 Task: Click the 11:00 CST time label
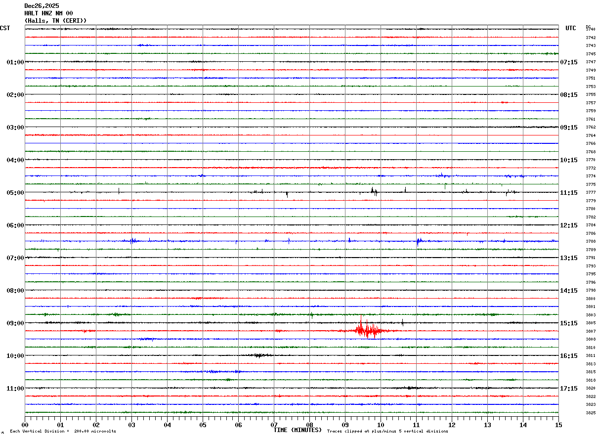tap(15, 389)
